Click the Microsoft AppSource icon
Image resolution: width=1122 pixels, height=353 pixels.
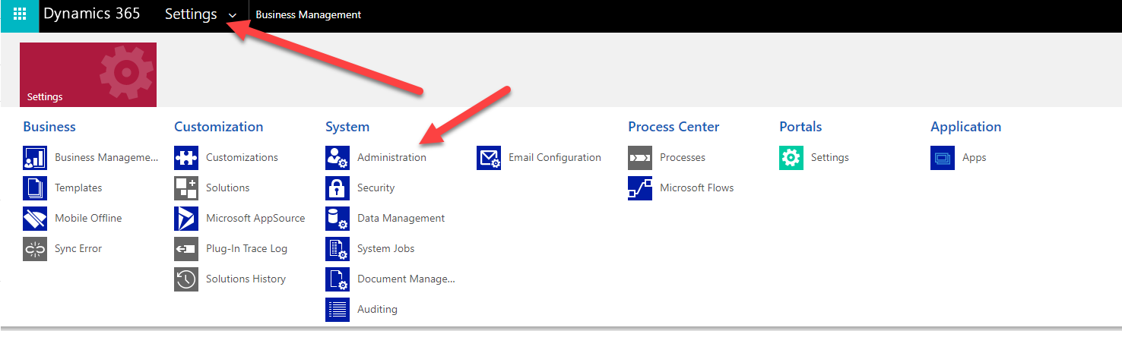tap(186, 219)
